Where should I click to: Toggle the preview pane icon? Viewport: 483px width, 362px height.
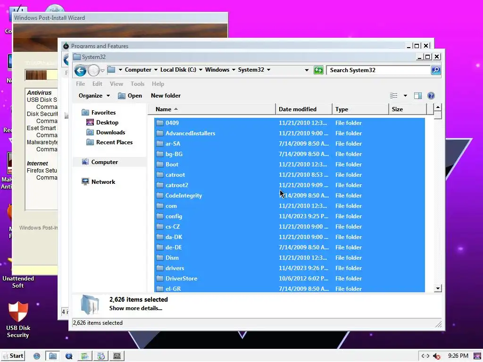click(x=418, y=96)
